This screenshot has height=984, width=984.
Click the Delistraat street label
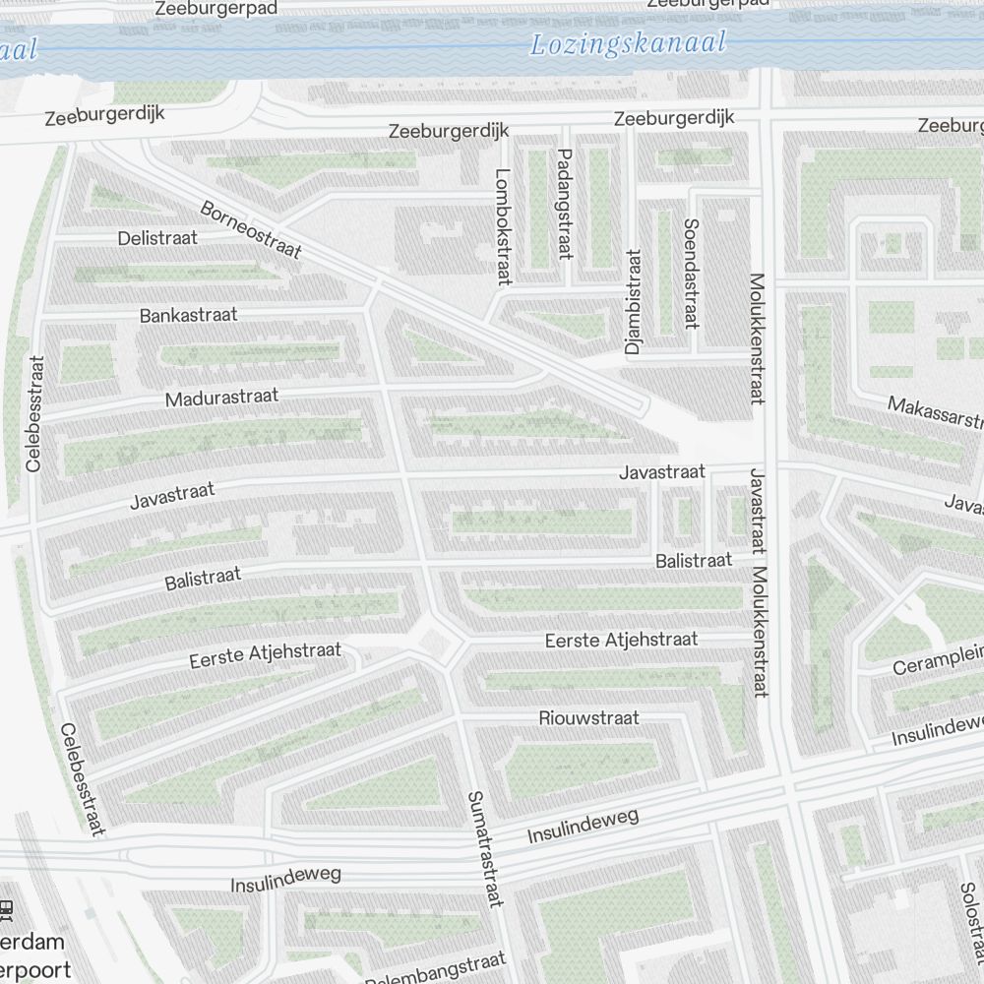pyautogui.click(x=157, y=238)
